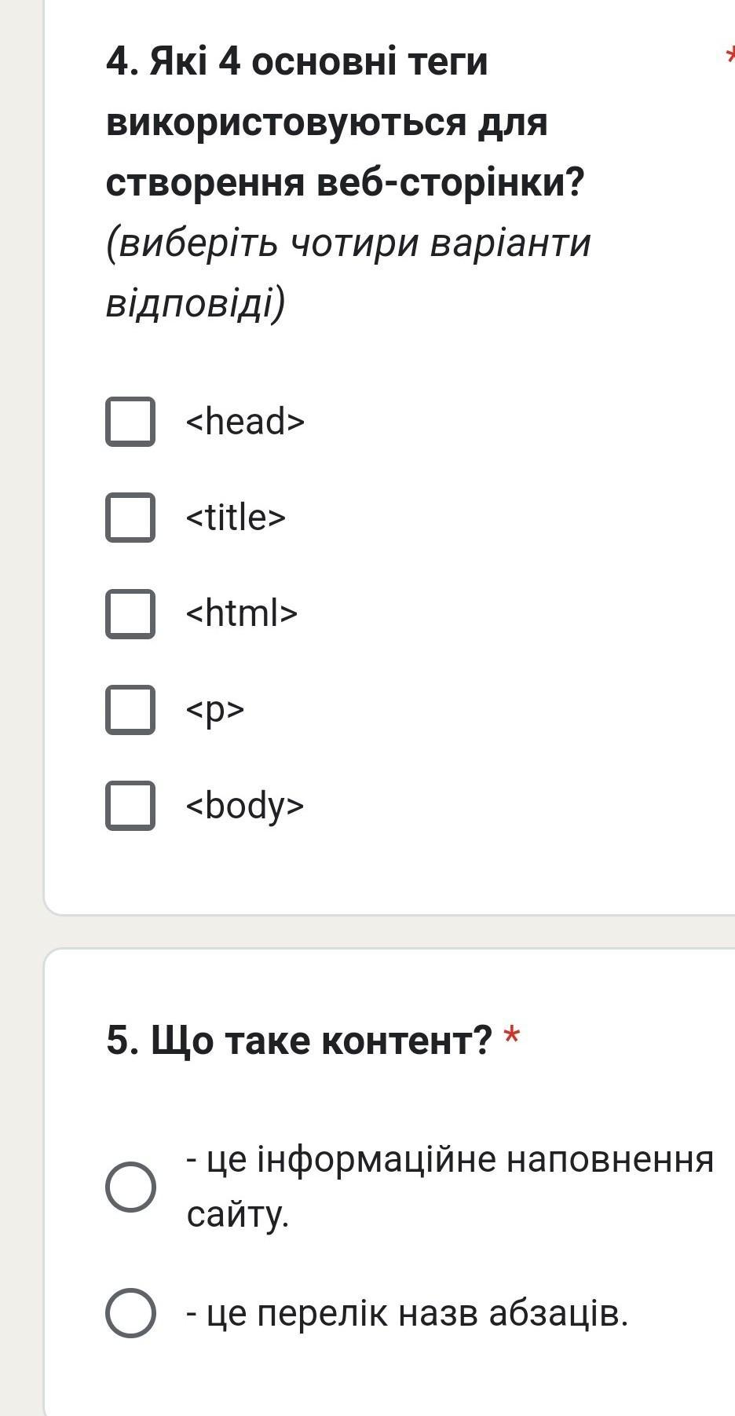Check the <head> checkbox
The height and width of the screenshot is (1416, 735).
(x=130, y=422)
